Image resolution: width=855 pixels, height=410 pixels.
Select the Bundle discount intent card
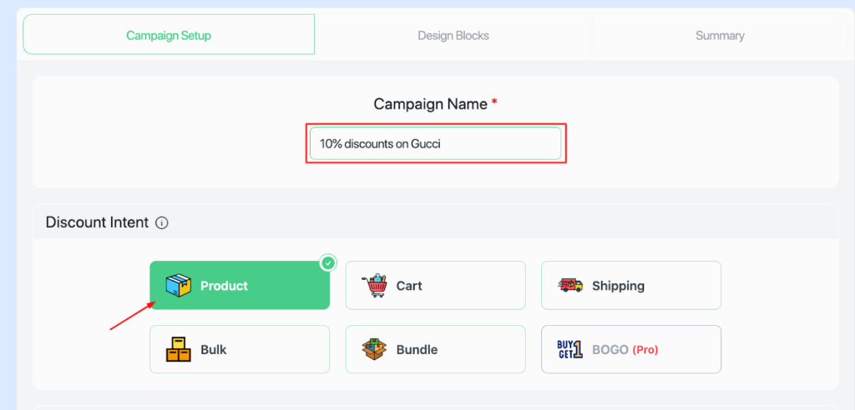(436, 349)
